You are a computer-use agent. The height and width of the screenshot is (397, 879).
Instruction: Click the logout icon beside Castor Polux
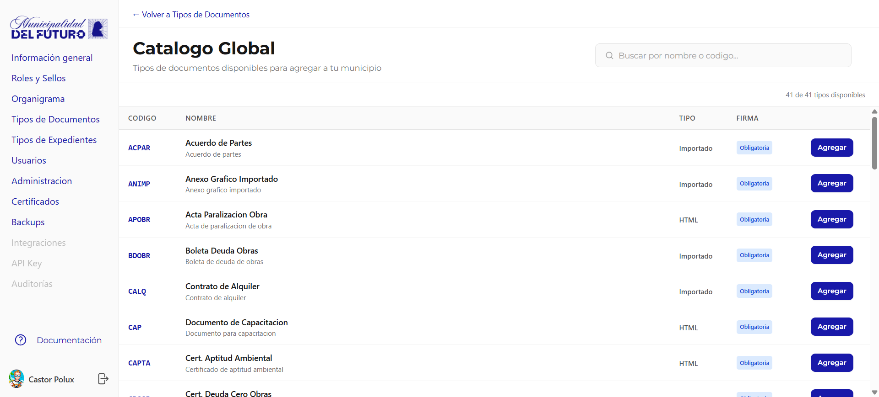click(x=103, y=379)
